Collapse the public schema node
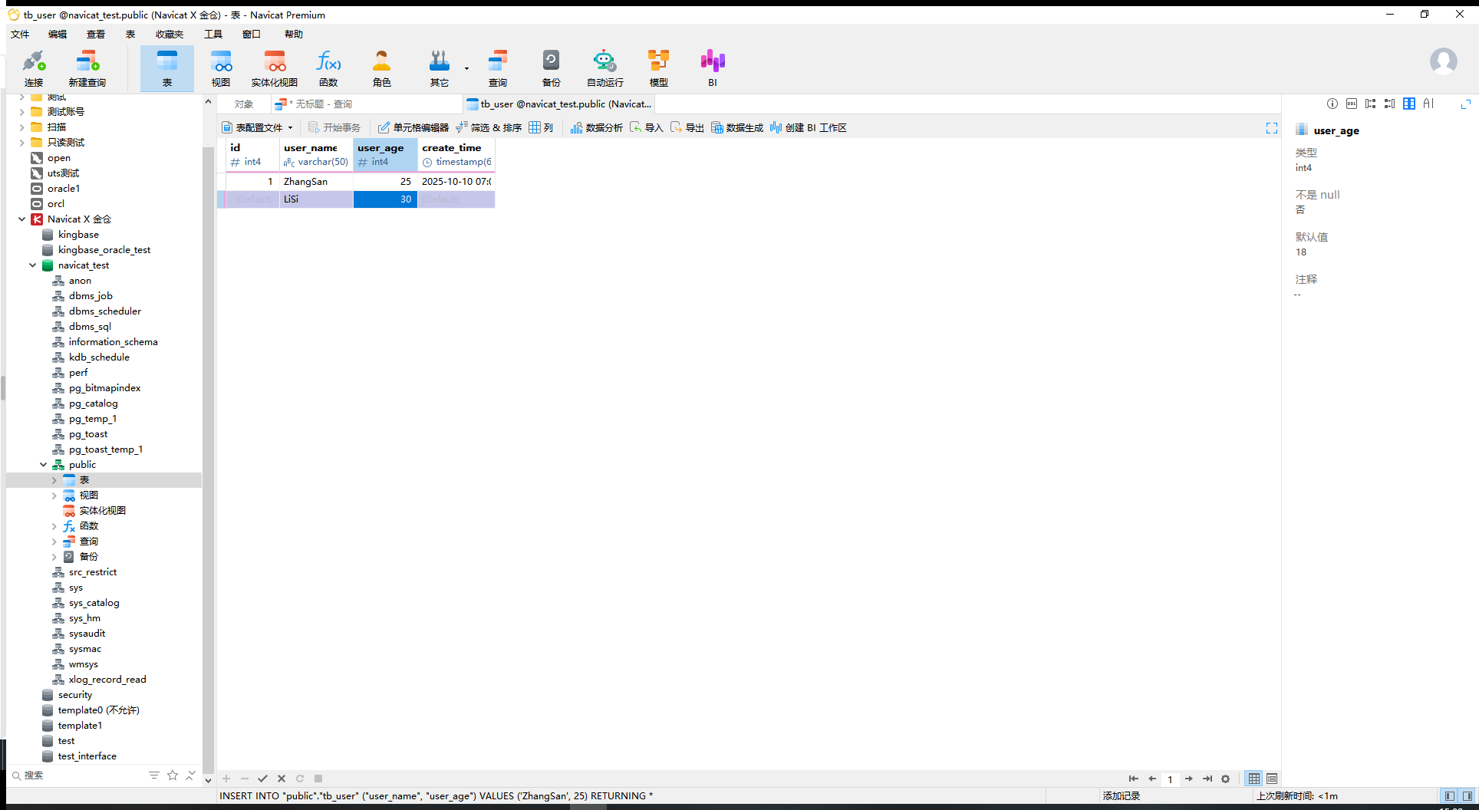1479x810 pixels. point(44,465)
